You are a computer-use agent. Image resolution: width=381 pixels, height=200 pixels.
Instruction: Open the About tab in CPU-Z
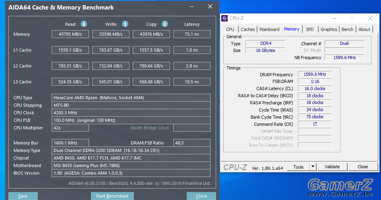click(364, 29)
